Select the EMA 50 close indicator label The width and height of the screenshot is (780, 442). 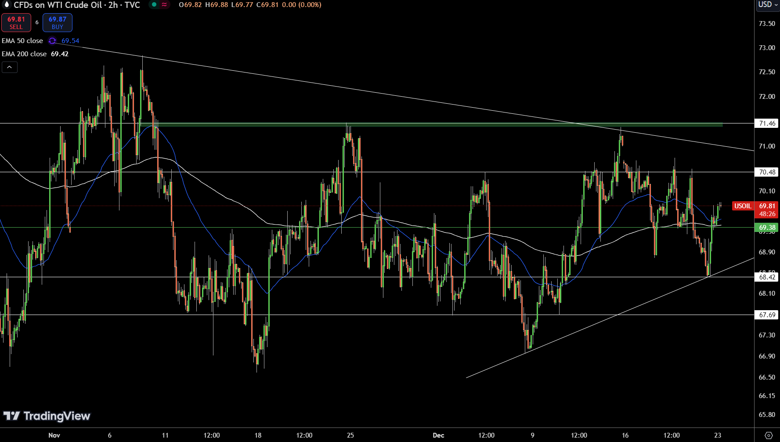click(x=22, y=41)
